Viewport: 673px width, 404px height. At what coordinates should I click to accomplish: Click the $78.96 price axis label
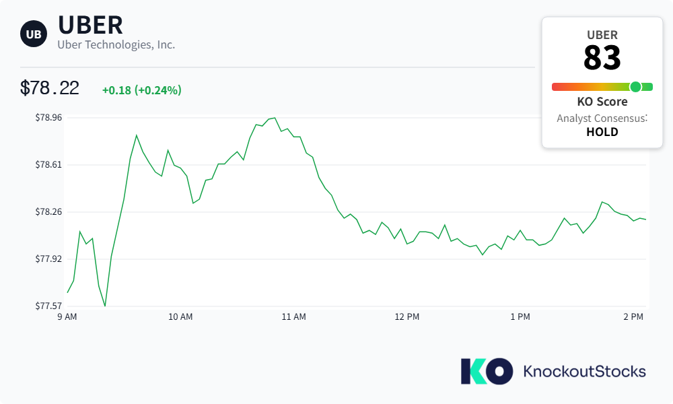click(48, 118)
